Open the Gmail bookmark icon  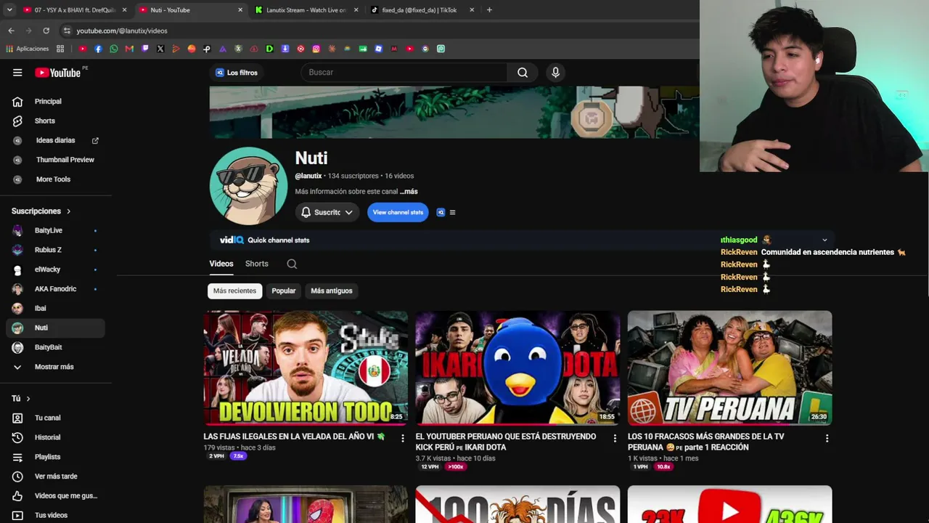[x=129, y=49]
